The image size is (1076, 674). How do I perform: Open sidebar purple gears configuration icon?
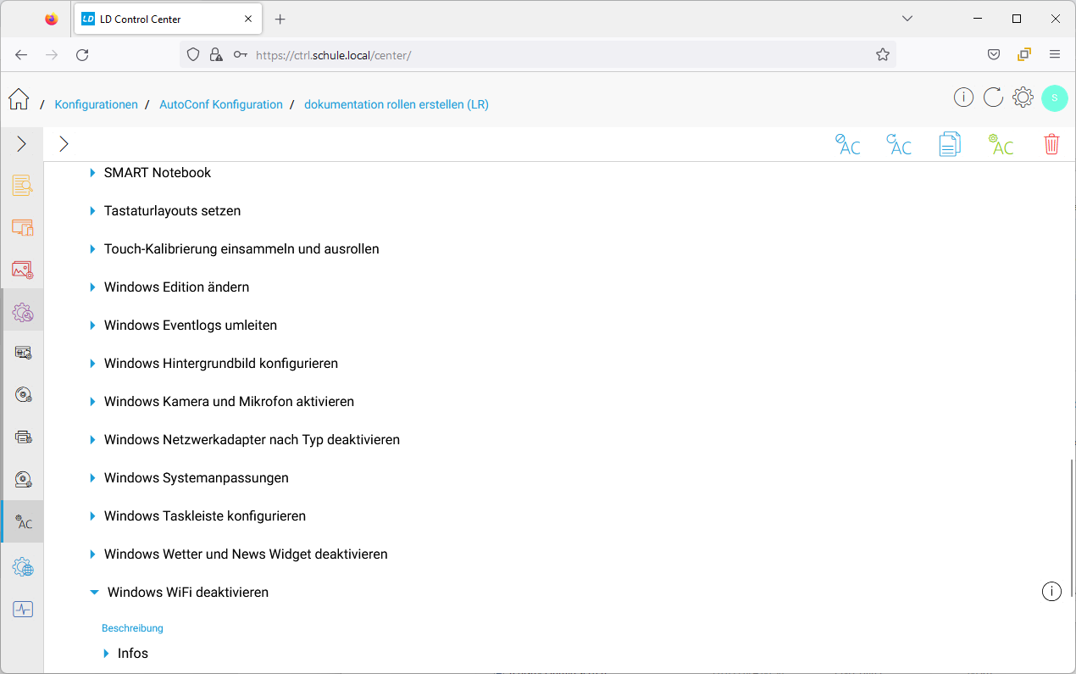tap(23, 313)
